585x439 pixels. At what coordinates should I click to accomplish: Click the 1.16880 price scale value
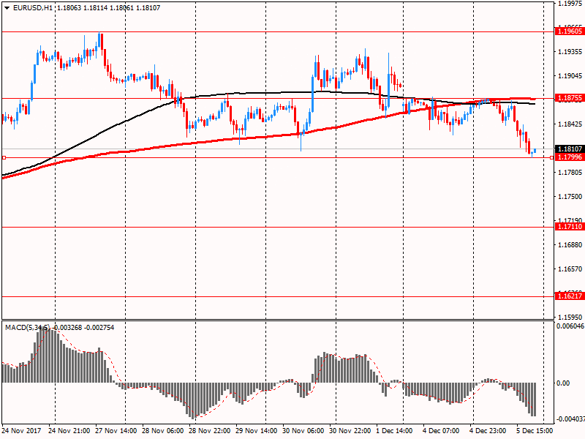pyautogui.click(x=570, y=245)
